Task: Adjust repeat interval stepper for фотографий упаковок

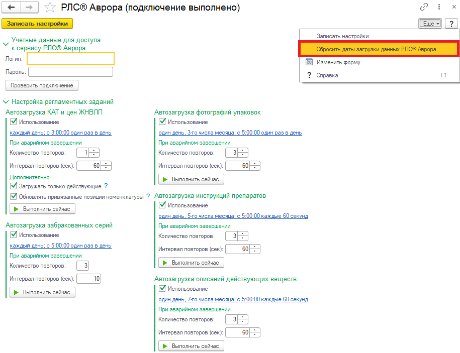Action: pyautogui.click(x=255, y=166)
